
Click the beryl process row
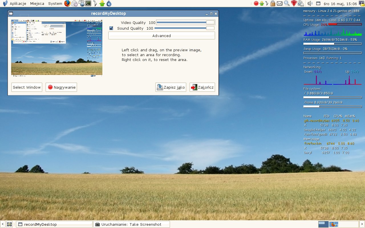327,153
